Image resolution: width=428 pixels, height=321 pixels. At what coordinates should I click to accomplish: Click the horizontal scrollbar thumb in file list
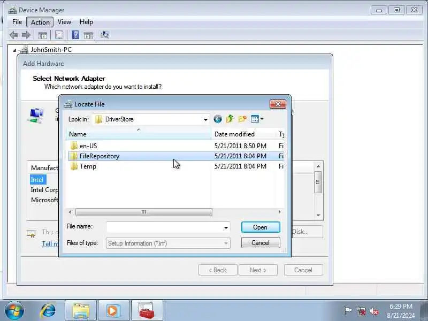pyautogui.click(x=143, y=212)
